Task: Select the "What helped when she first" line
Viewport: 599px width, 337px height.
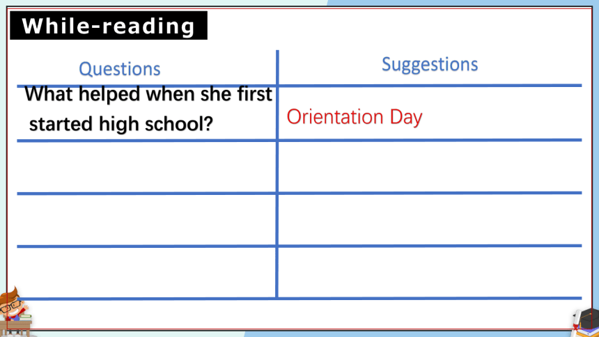Action: pyautogui.click(x=148, y=94)
